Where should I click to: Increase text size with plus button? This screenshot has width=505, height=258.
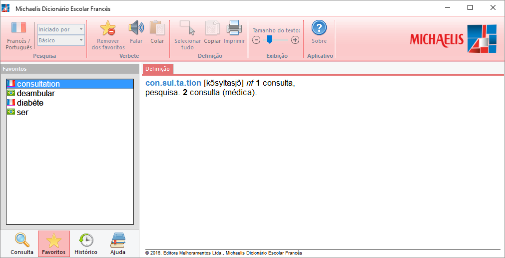[295, 40]
